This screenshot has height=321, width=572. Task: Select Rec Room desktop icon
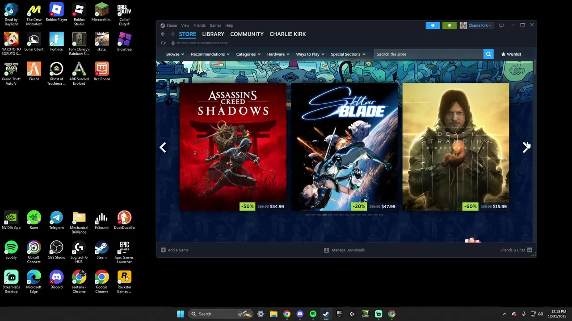pos(101,72)
